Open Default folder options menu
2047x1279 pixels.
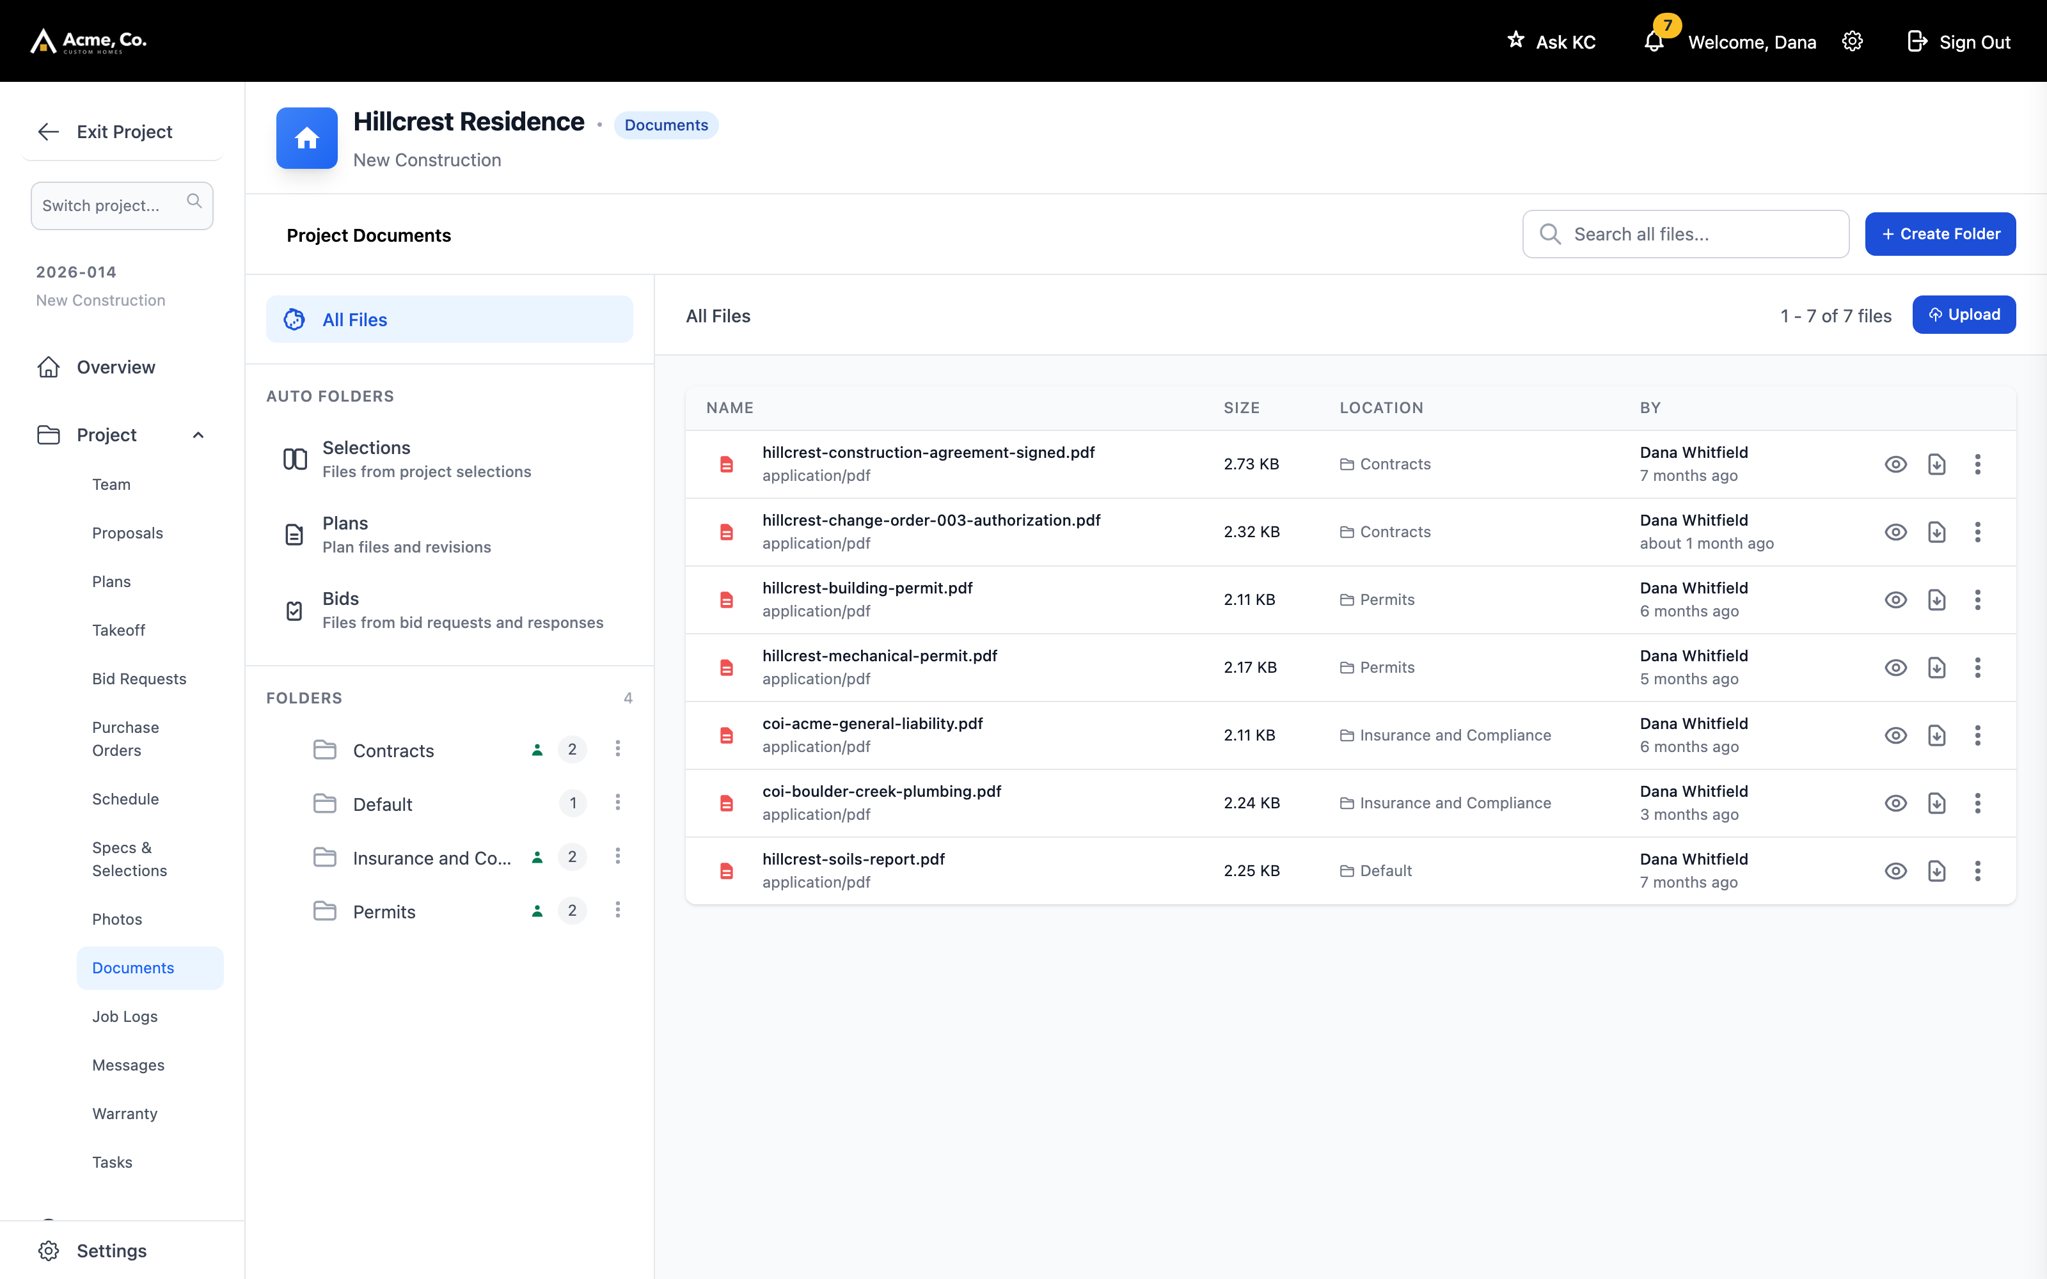pos(617,802)
